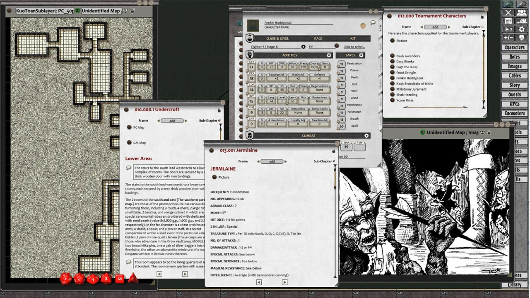Toggle the lock on the Jermlaine entry
The width and height of the screenshot is (530, 298).
coord(333,151)
